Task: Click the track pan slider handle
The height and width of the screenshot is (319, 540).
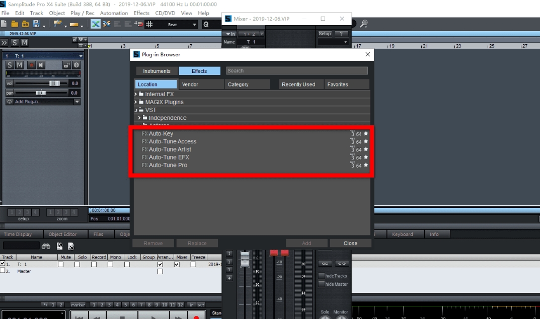Action: coord(41,93)
